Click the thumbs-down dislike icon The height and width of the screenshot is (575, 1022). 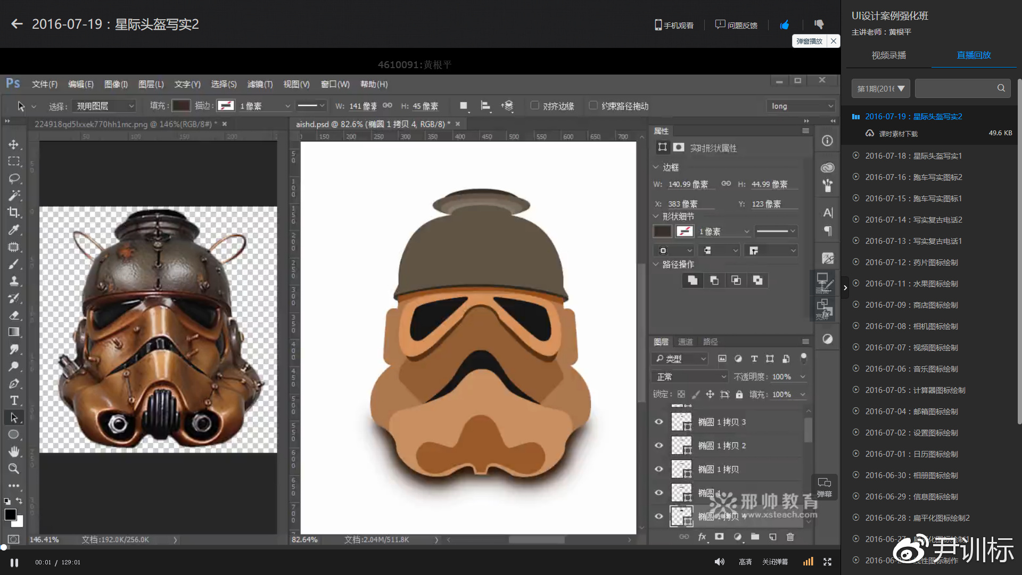(x=819, y=24)
